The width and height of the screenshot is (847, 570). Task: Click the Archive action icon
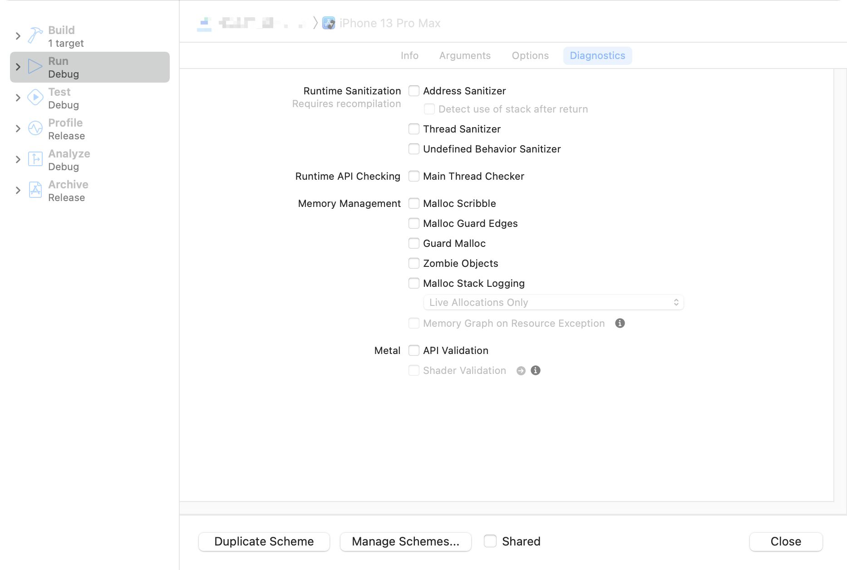pyautogui.click(x=35, y=190)
